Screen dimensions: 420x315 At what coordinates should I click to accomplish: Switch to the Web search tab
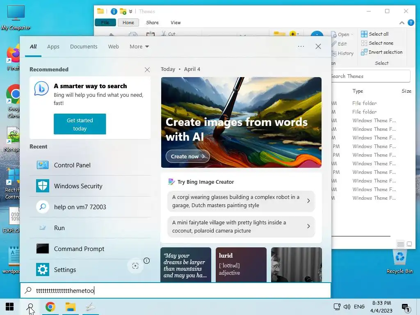coord(113,47)
